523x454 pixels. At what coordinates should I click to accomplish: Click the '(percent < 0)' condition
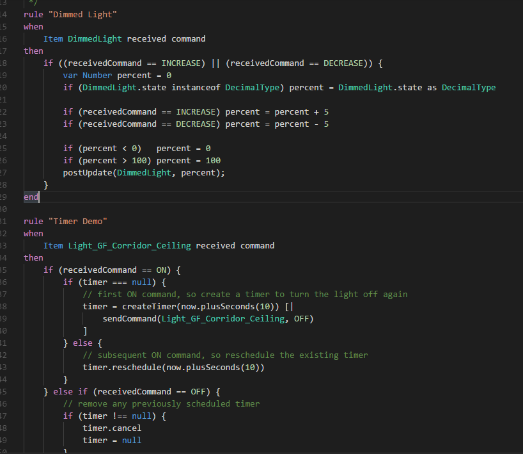point(110,149)
